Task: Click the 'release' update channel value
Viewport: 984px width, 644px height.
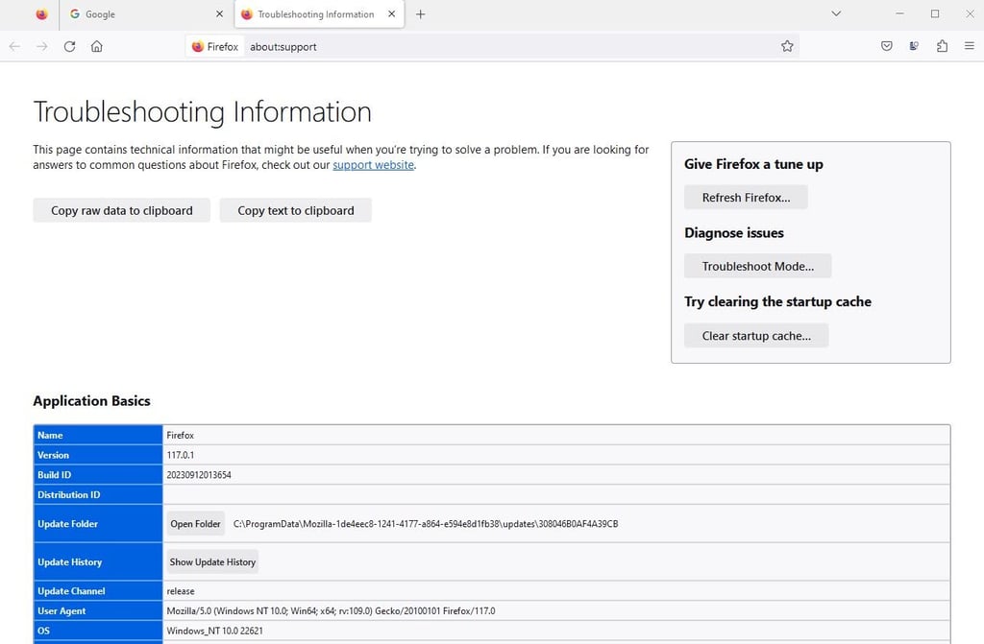Action: (x=181, y=591)
